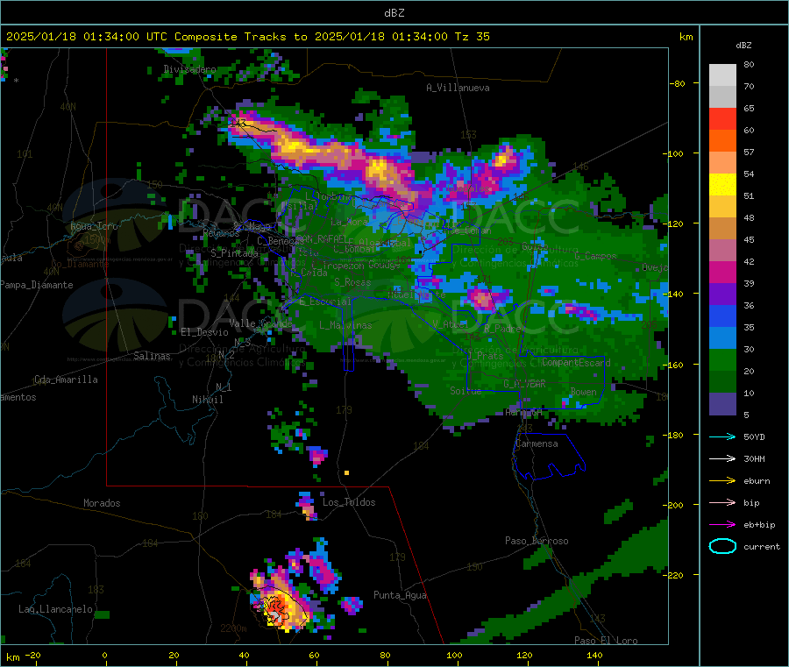The image size is (789, 667).
Task: Click the 'L_Malvinas' map label
Action: [x=345, y=325]
